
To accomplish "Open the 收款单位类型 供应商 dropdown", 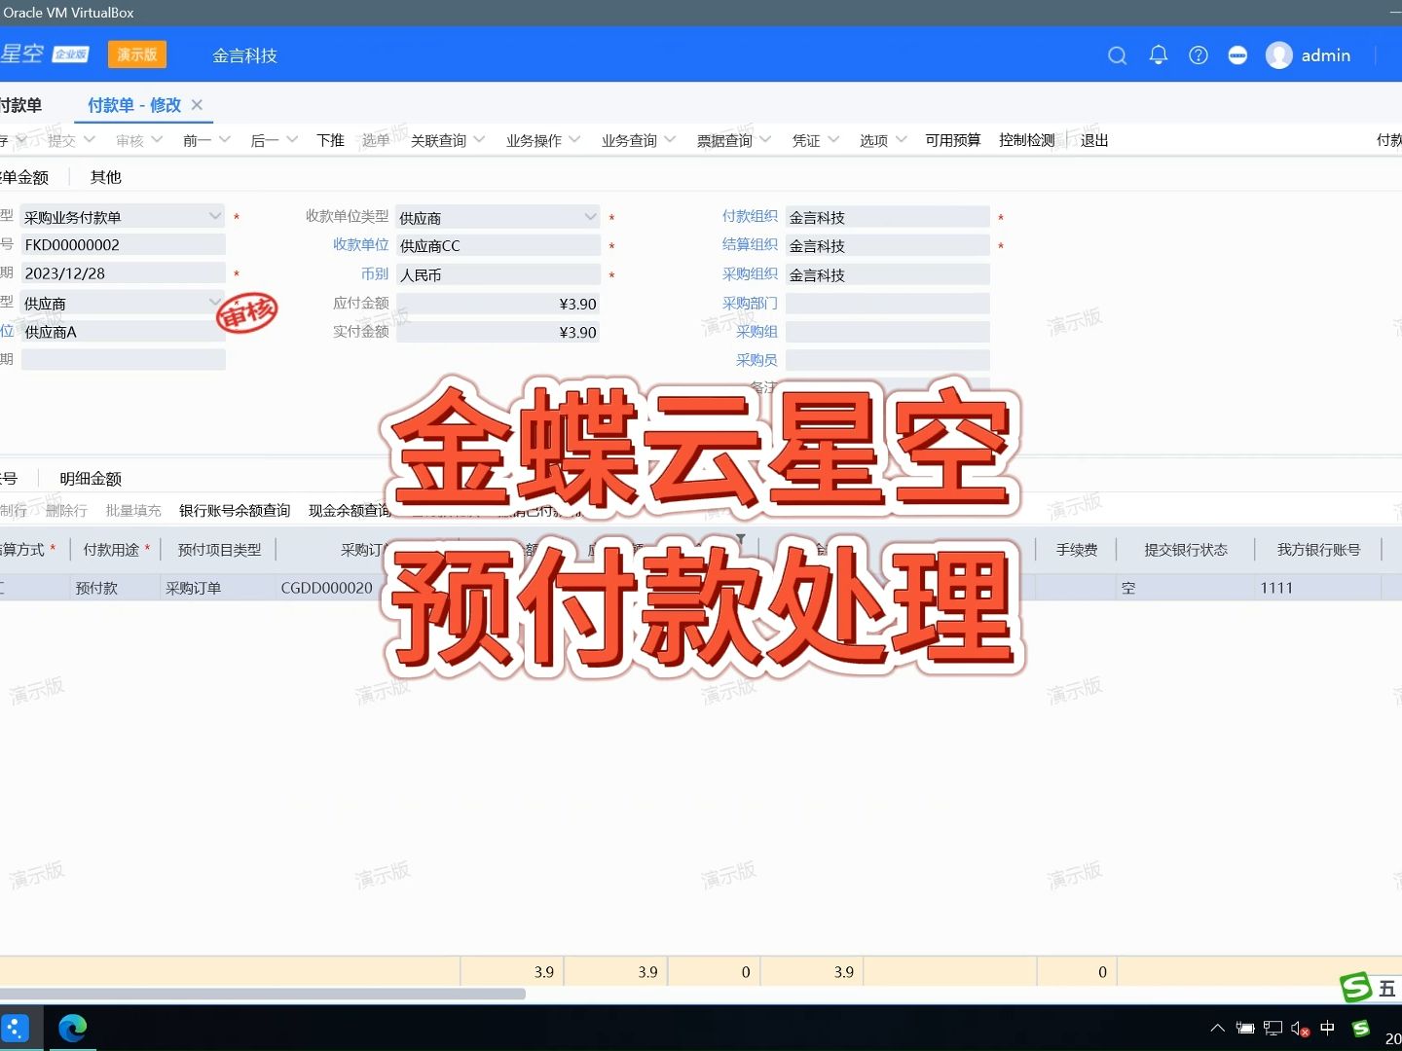I will coord(498,217).
